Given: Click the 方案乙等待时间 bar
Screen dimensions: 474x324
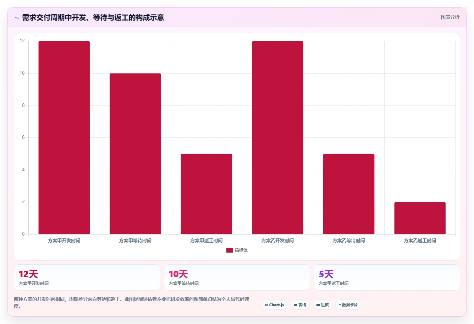Looking at the screenshot, I should [349, 194].
